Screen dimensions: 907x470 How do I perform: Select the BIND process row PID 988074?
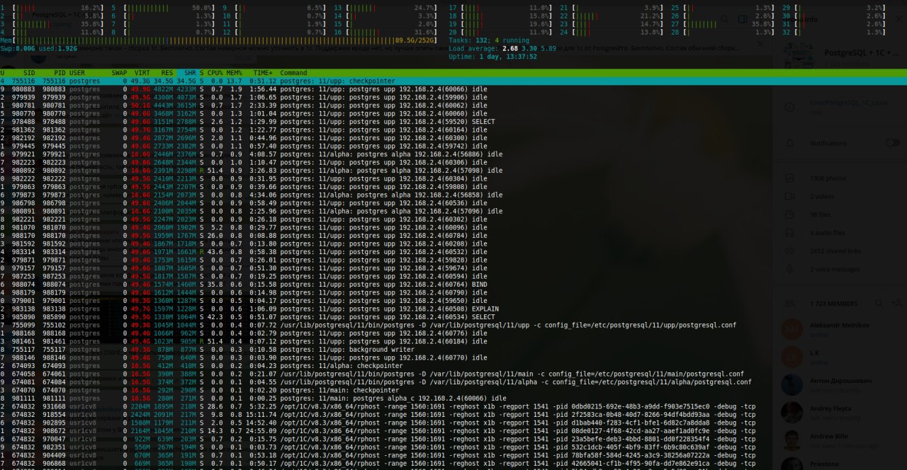pos(453,285)
